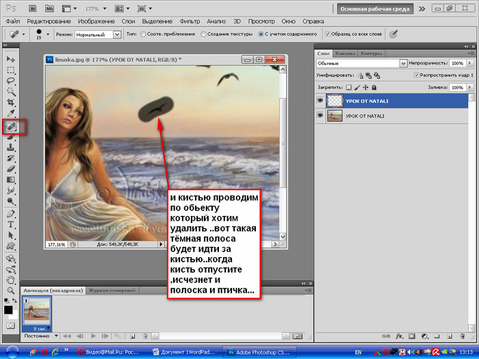Image resolution: width=479 pixels, height=359 pixels.
Task: Open the layer opacity slider arrow
Action: (x=469, y=63)
